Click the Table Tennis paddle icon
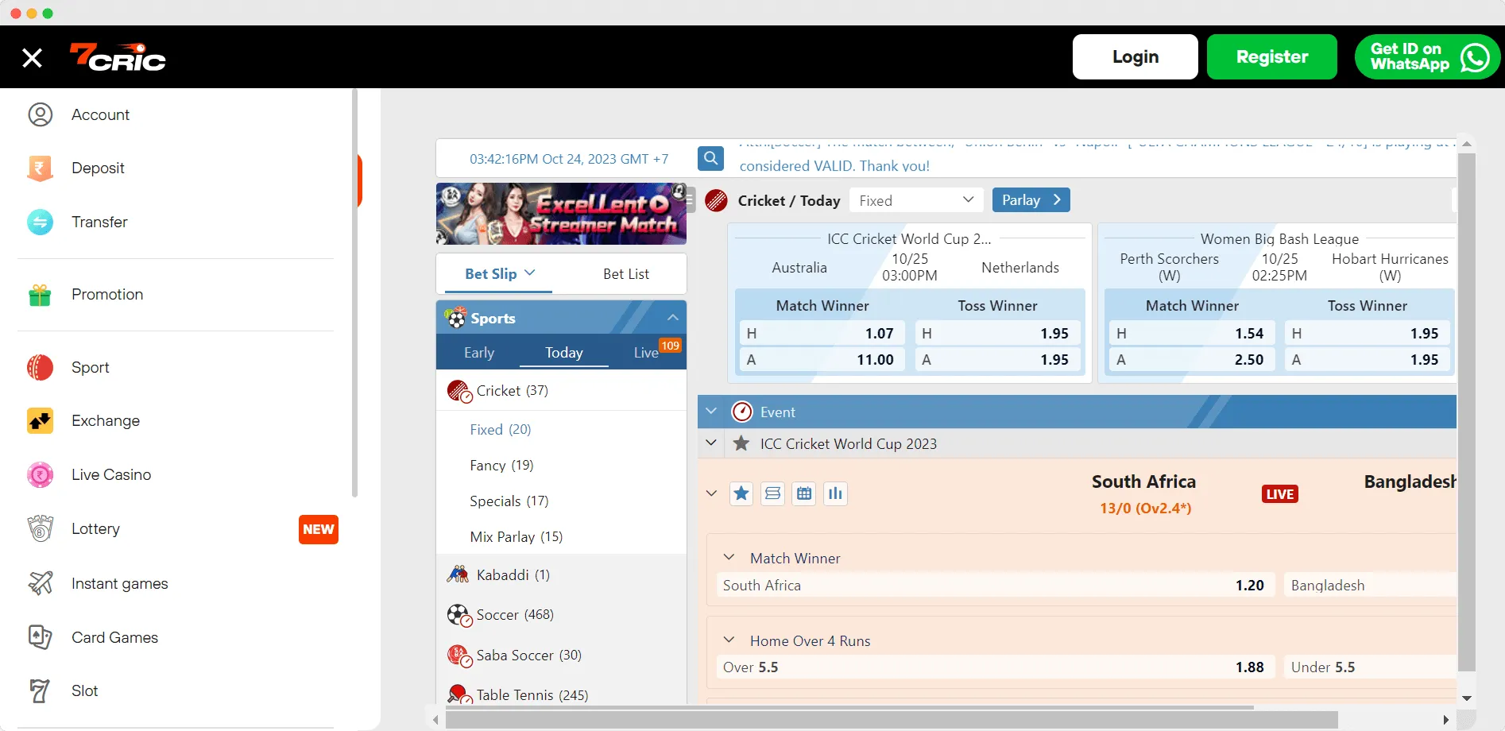Screen dimensions: 1505x731 point(458,694)
